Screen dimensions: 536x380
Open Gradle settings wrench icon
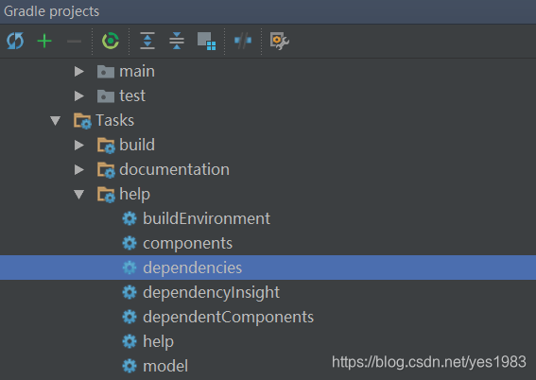click(x=280, y=41)
